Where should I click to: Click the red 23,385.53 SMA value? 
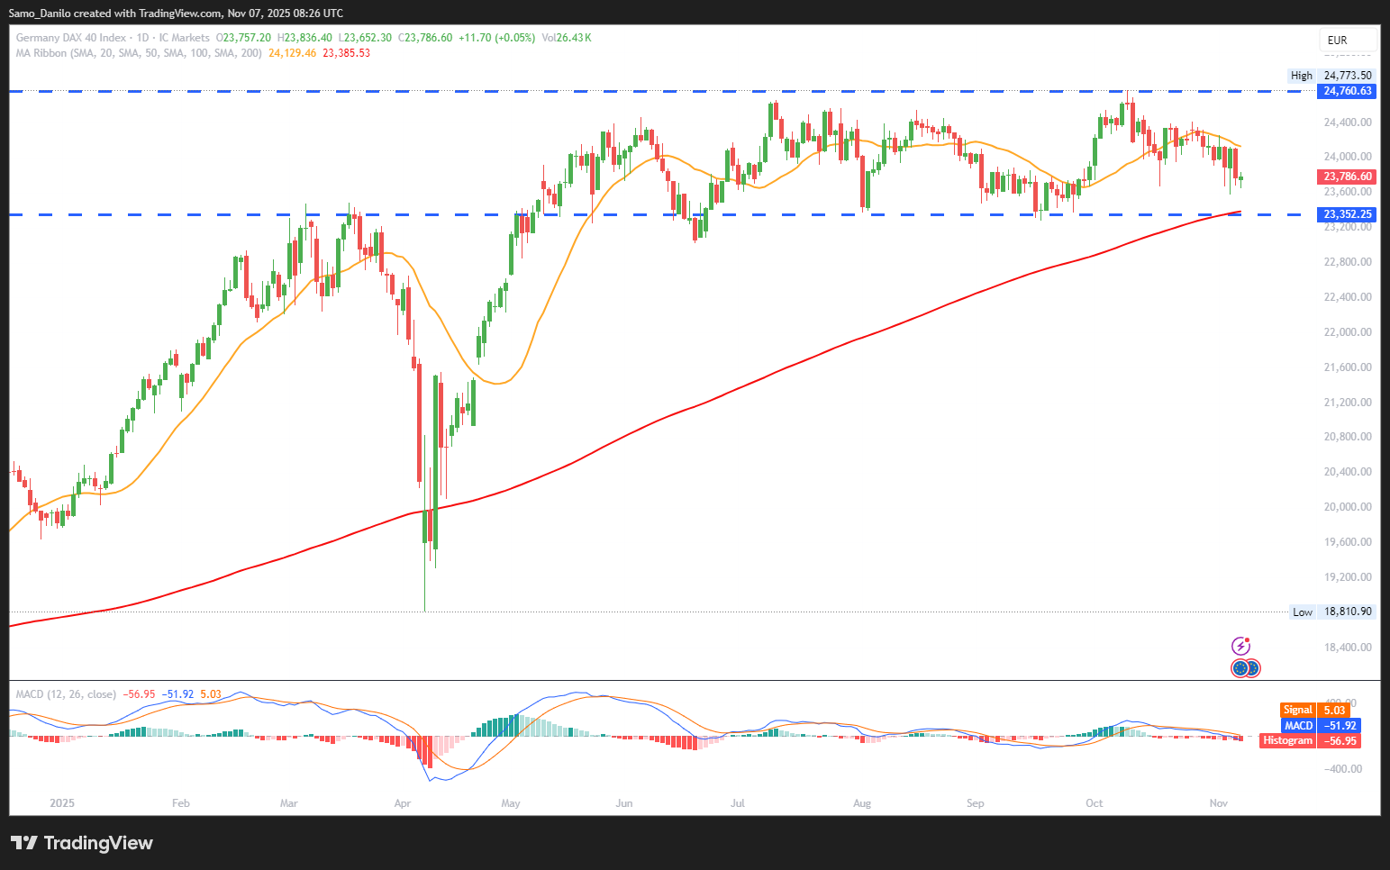(x=346, y=53)
